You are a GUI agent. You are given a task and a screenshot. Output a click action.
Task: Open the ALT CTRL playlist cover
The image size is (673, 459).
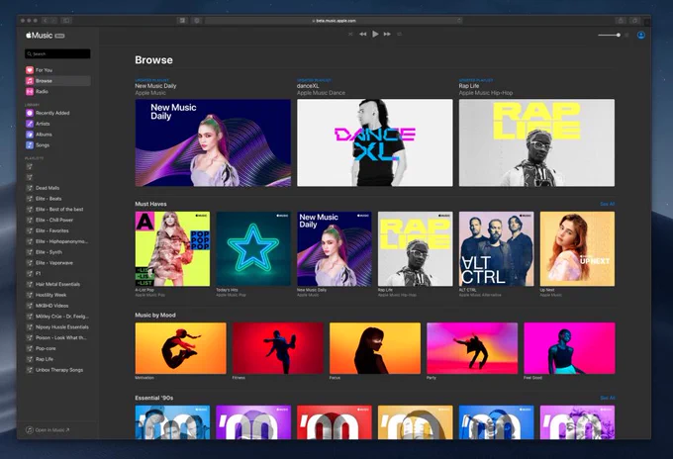click(496, 249)
